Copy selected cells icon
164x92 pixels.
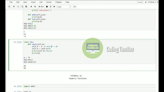(22, 7)
